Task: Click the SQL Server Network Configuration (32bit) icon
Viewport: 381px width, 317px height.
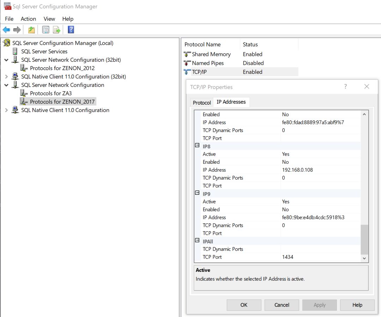Action: 15,60
